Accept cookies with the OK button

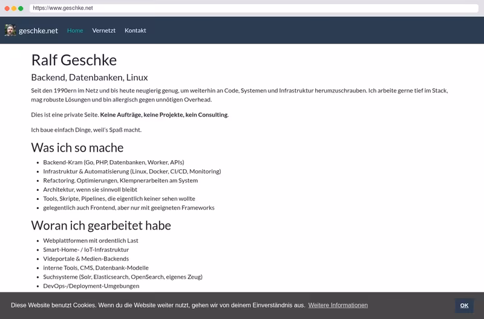(464, 306)
